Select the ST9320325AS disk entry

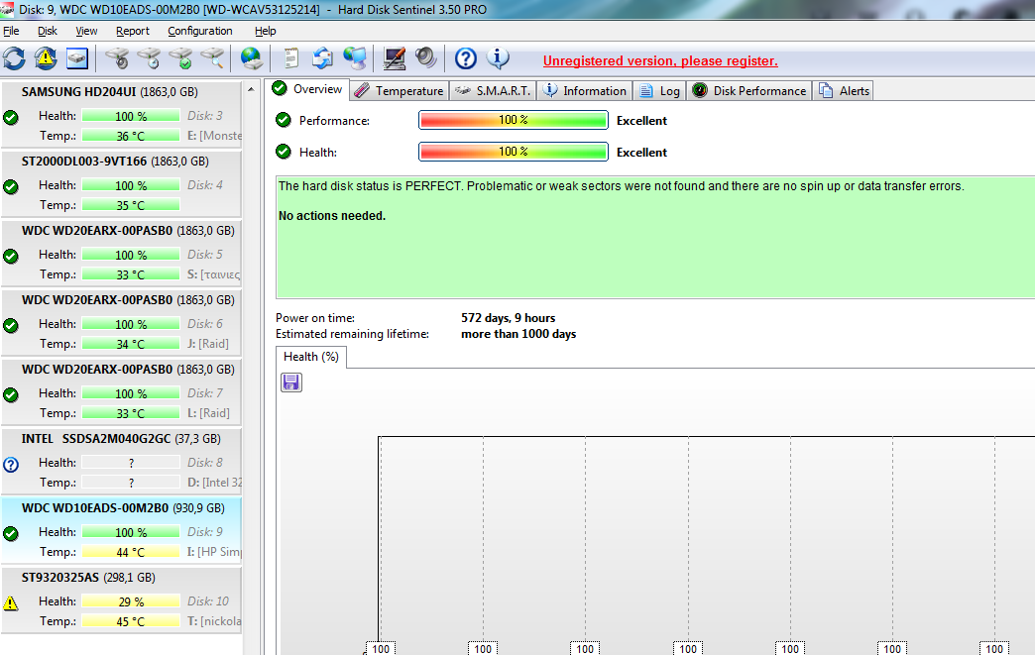122,599
